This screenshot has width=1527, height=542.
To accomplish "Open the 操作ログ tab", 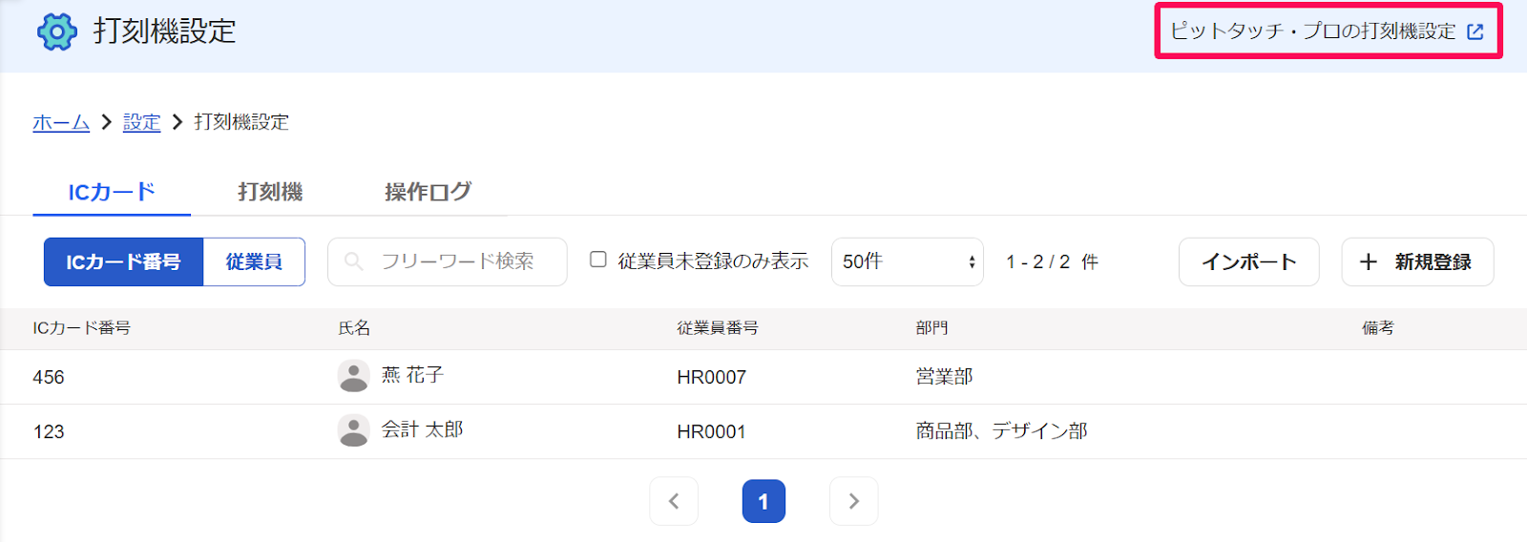I will (428, 192).
